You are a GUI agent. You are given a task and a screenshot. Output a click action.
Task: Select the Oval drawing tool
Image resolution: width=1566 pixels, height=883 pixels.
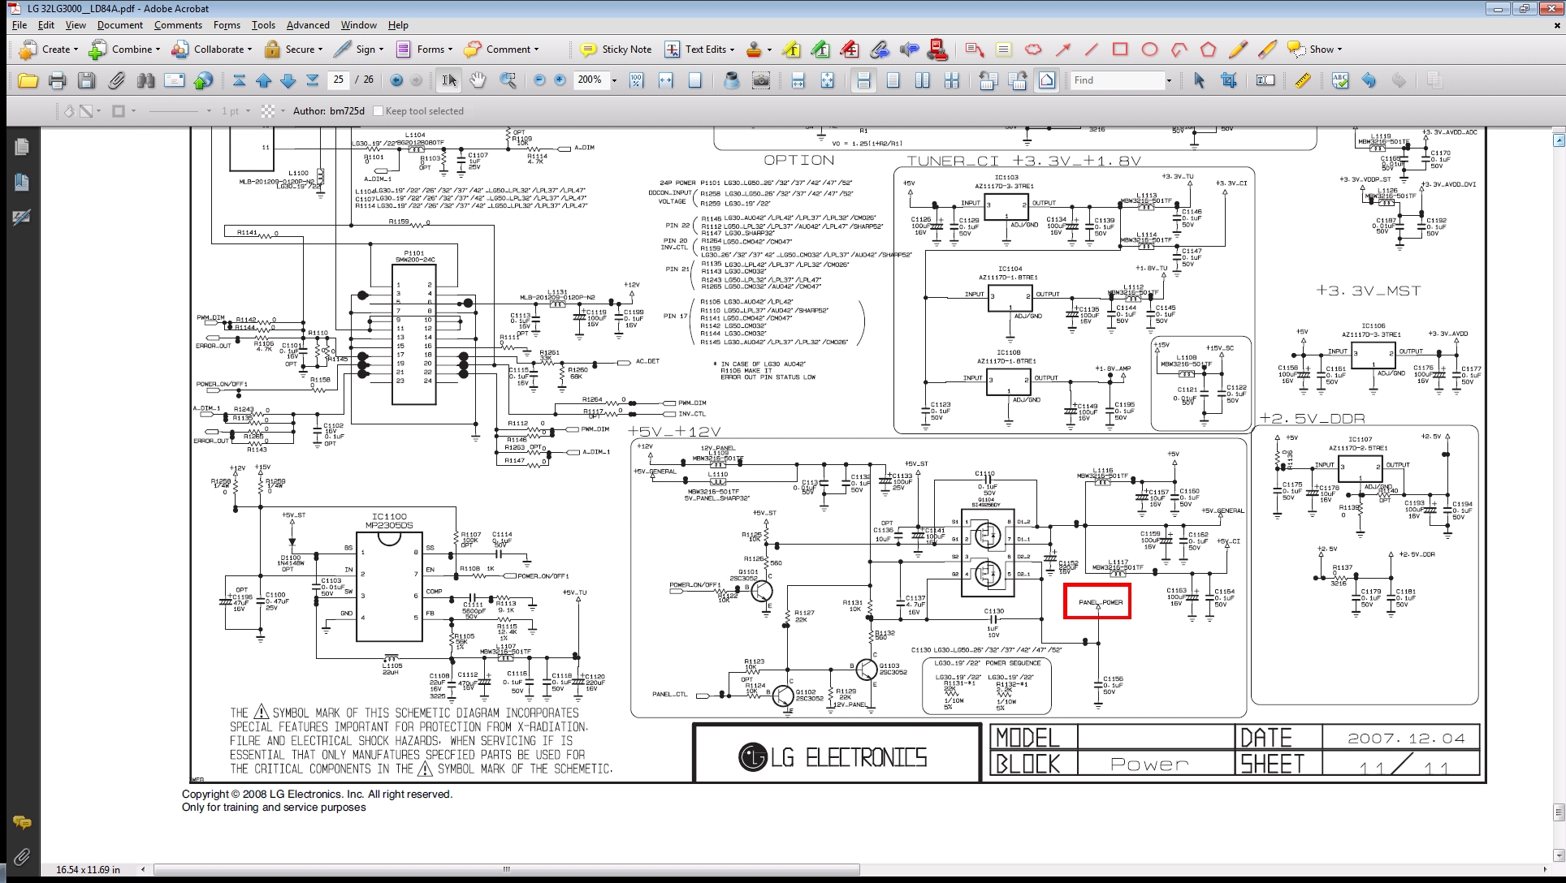pyautogui.click(x=1149, y=50)
